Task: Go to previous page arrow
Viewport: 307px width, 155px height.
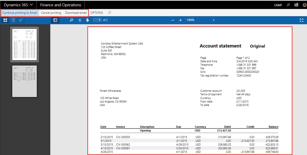Action: pyautogui.click(x=80, y=20)
